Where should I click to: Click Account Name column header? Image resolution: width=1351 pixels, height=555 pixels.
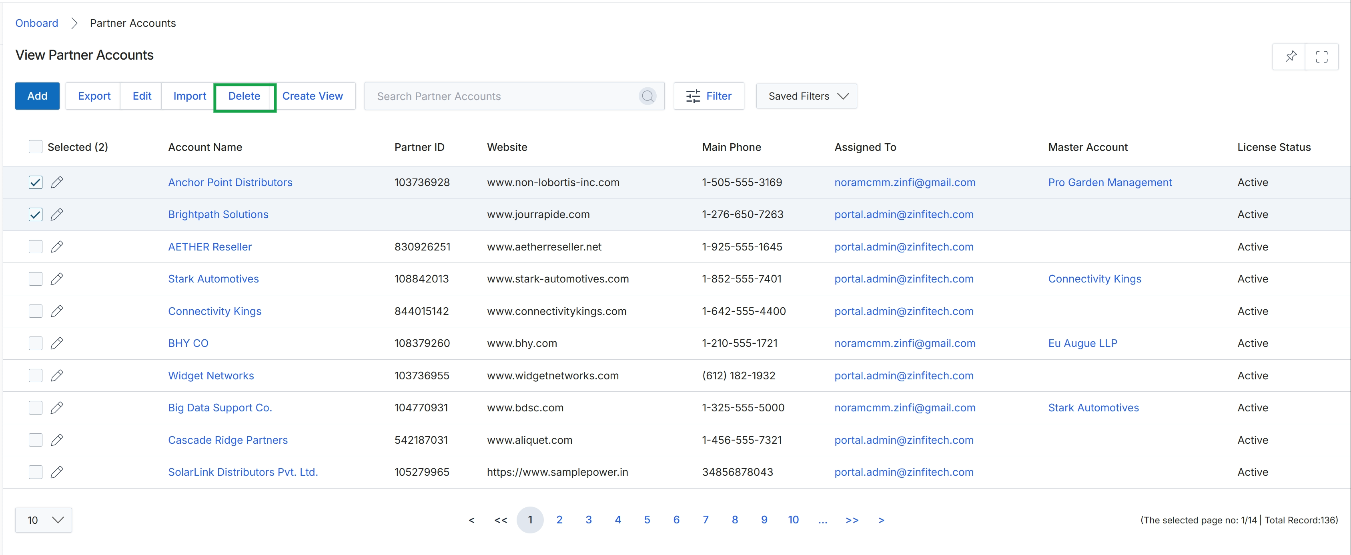pos(205,147)
